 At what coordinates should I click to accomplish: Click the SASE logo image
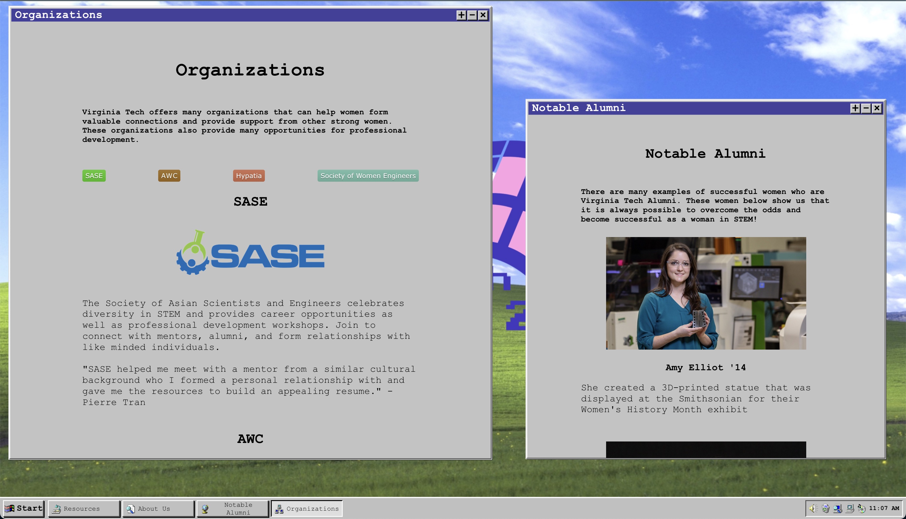250,252
